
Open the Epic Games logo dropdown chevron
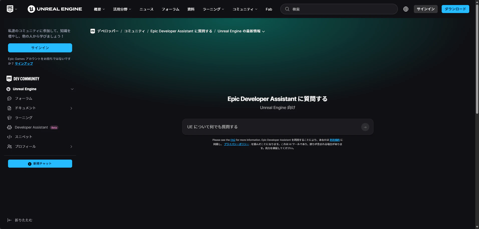pyautogui.click(x=16, y=9)
